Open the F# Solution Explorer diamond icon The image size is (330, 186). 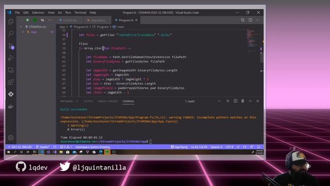[x=11, y=94]
